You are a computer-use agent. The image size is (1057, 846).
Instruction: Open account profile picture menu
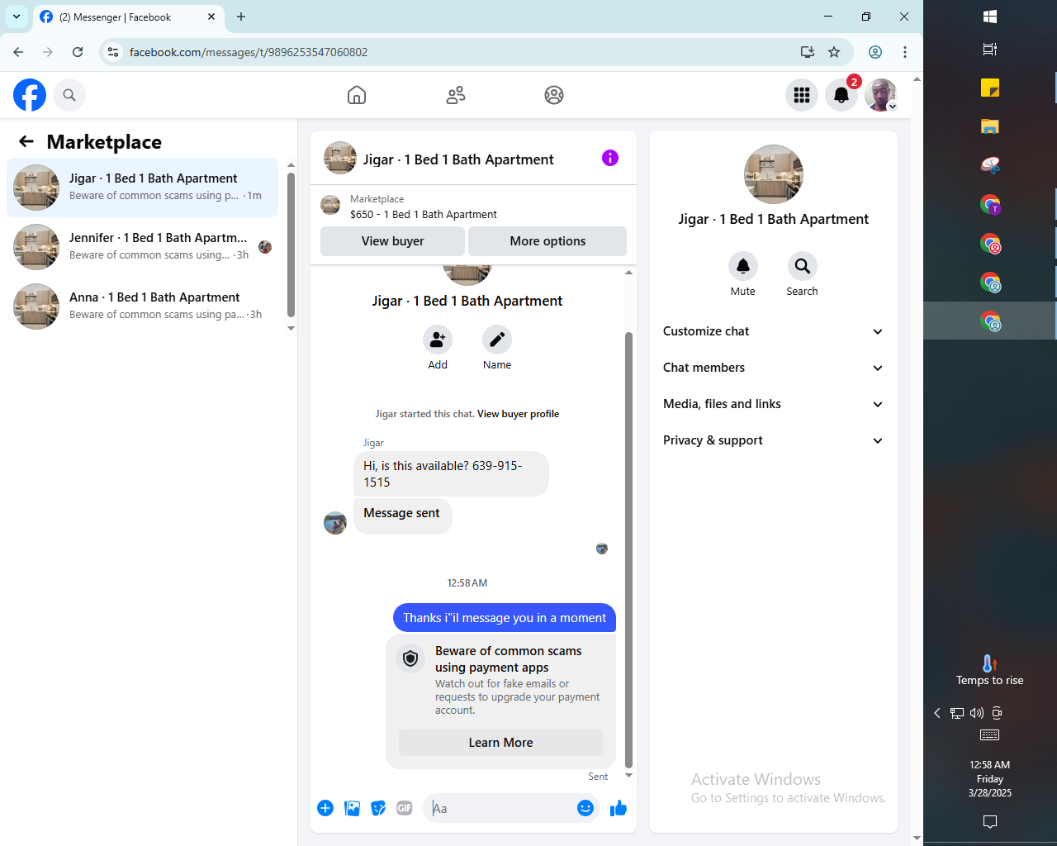(x=881, y=95)
